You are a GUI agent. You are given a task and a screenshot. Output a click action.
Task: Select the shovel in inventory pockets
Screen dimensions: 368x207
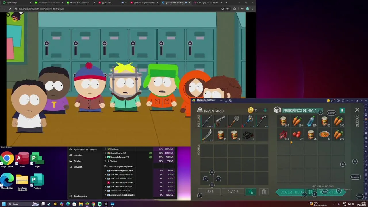[x=234, y=121]
